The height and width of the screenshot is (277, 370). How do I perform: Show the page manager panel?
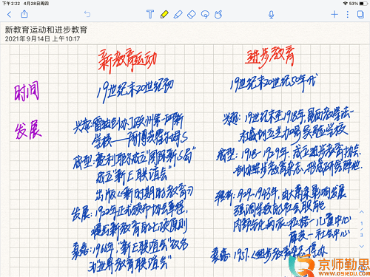click(360, 14)
